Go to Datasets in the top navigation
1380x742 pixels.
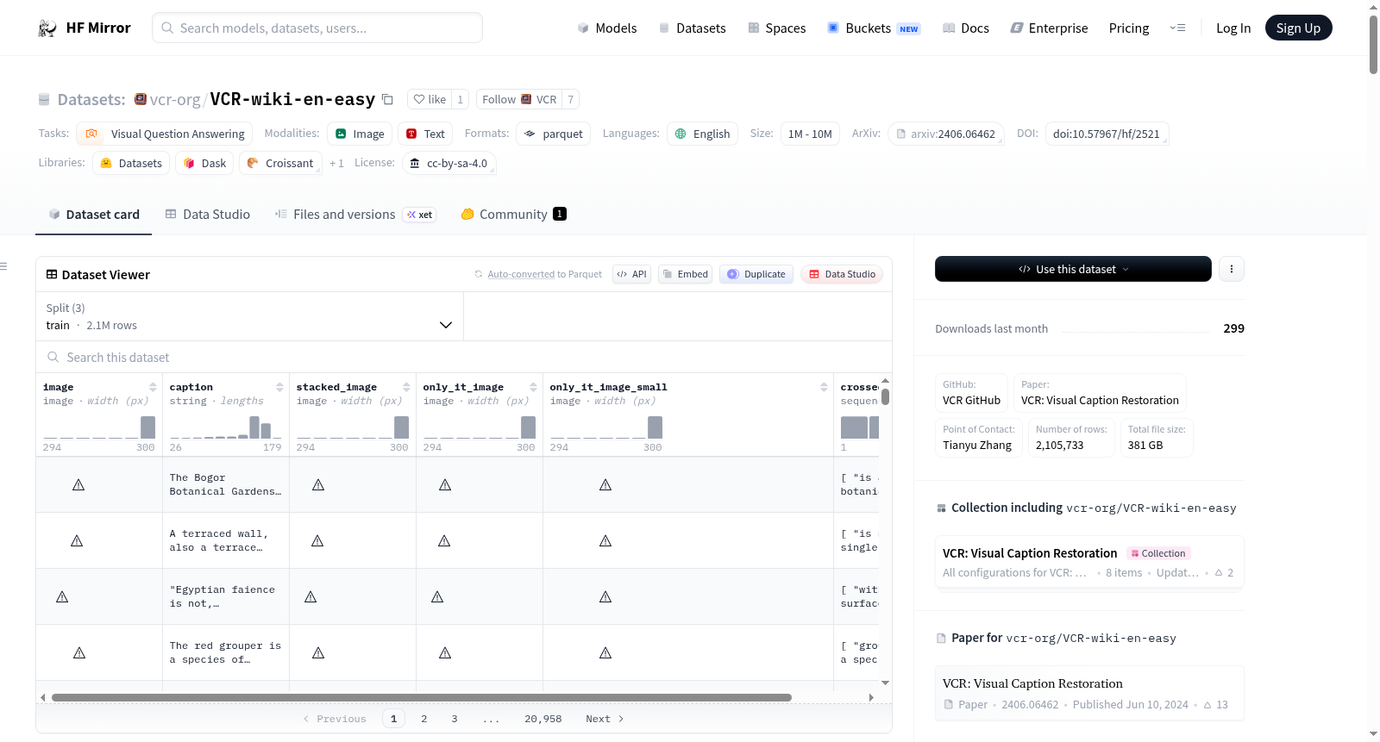(x=692, y=28)
